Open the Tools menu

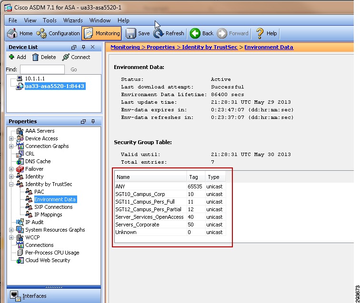(50, 20)
